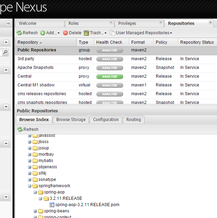Click the 3.2.11.RELEASE folder icon

tap(46, 198)
